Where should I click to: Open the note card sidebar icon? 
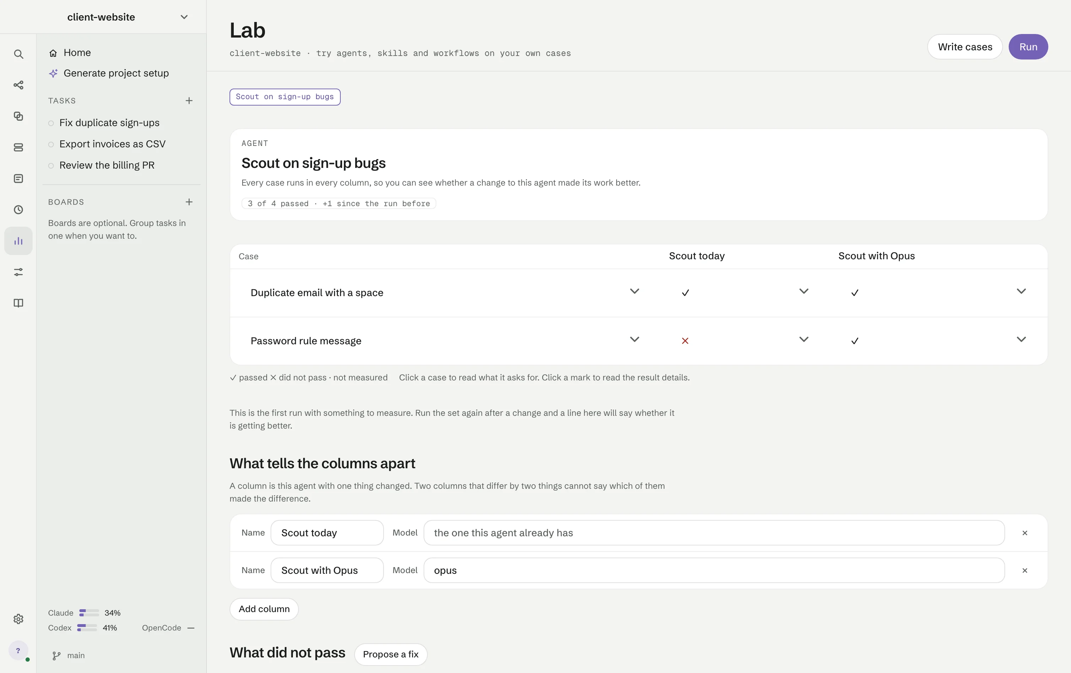click(x=18, y=179)
